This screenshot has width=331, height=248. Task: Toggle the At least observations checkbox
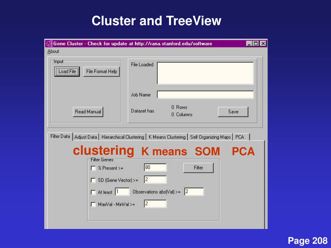pyautogui.click(x=93, y=192)
